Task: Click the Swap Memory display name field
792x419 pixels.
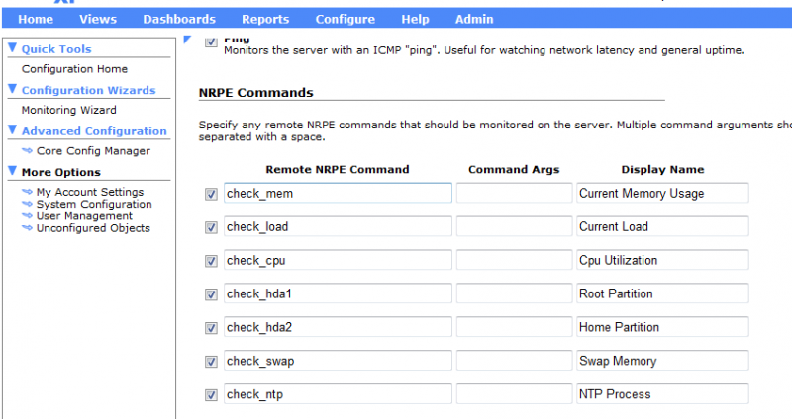Action: pos(662,361)
